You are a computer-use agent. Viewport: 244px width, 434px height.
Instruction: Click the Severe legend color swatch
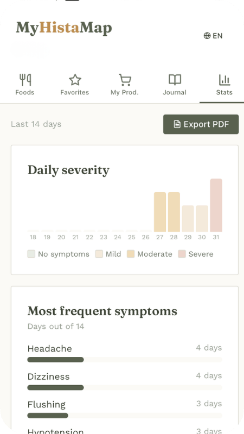pyautogui.click(x=182, y=254)
